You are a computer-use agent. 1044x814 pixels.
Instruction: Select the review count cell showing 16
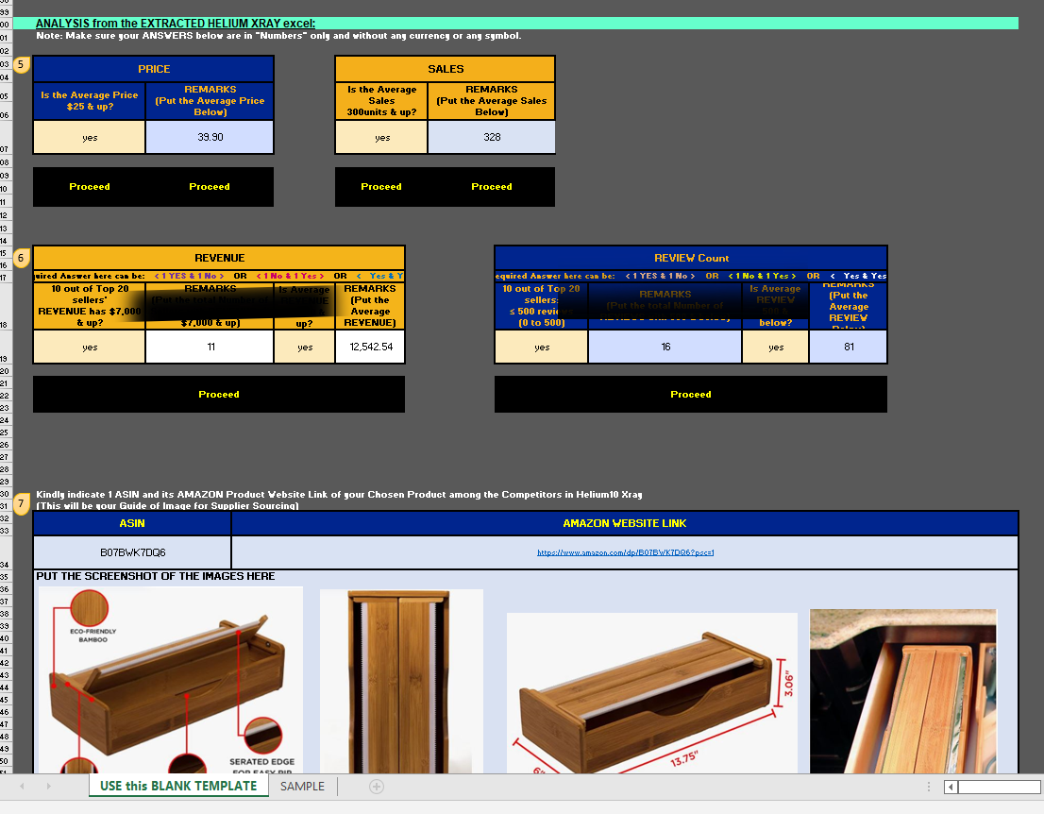(x=665, y=348)
